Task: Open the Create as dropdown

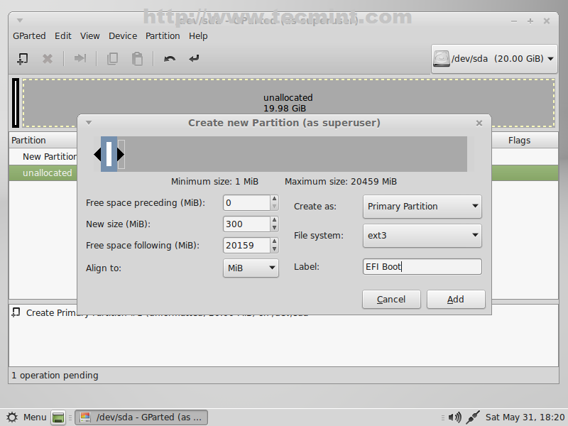Action: (422, 206)
